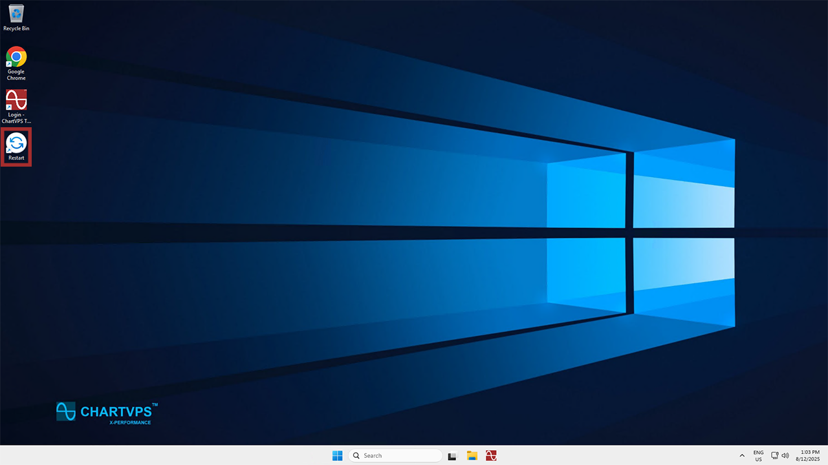Image resolution: width=828 pixels, height=465 pixels.
Task: Click the "Recycle Bin" text label
Action: coord(16,28)
